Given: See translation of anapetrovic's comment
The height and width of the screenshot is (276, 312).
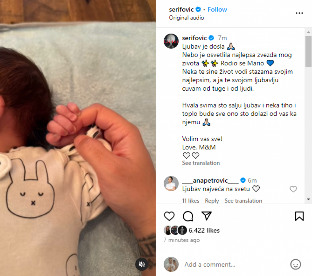Looking at the screenshot, I should [x=243, y=201].
